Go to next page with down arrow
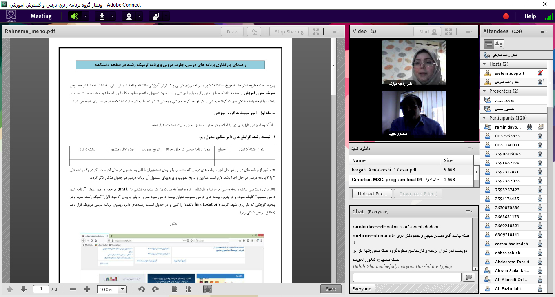The height and width of the screenshot is (297, 555). tap(24, 289)
